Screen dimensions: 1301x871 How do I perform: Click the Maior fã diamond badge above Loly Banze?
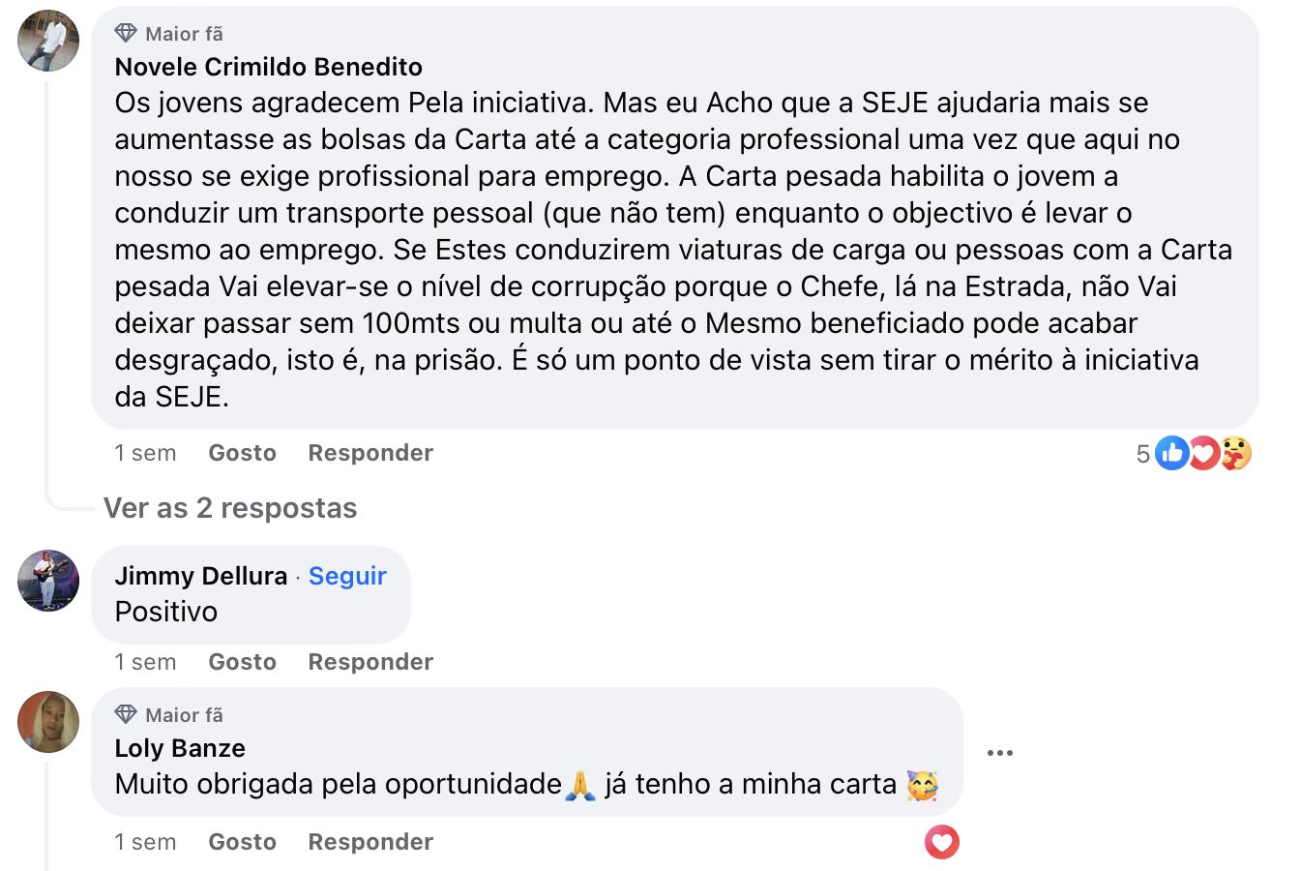click(x=126, y=715)
